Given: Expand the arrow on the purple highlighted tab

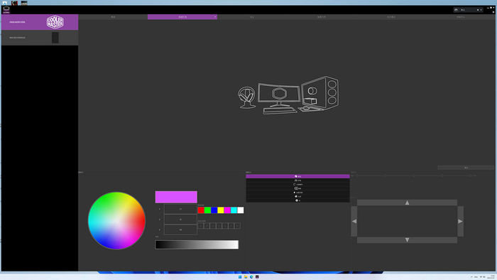Looking at the screenshot, I should pyautogui.click(x=215, y=17).
